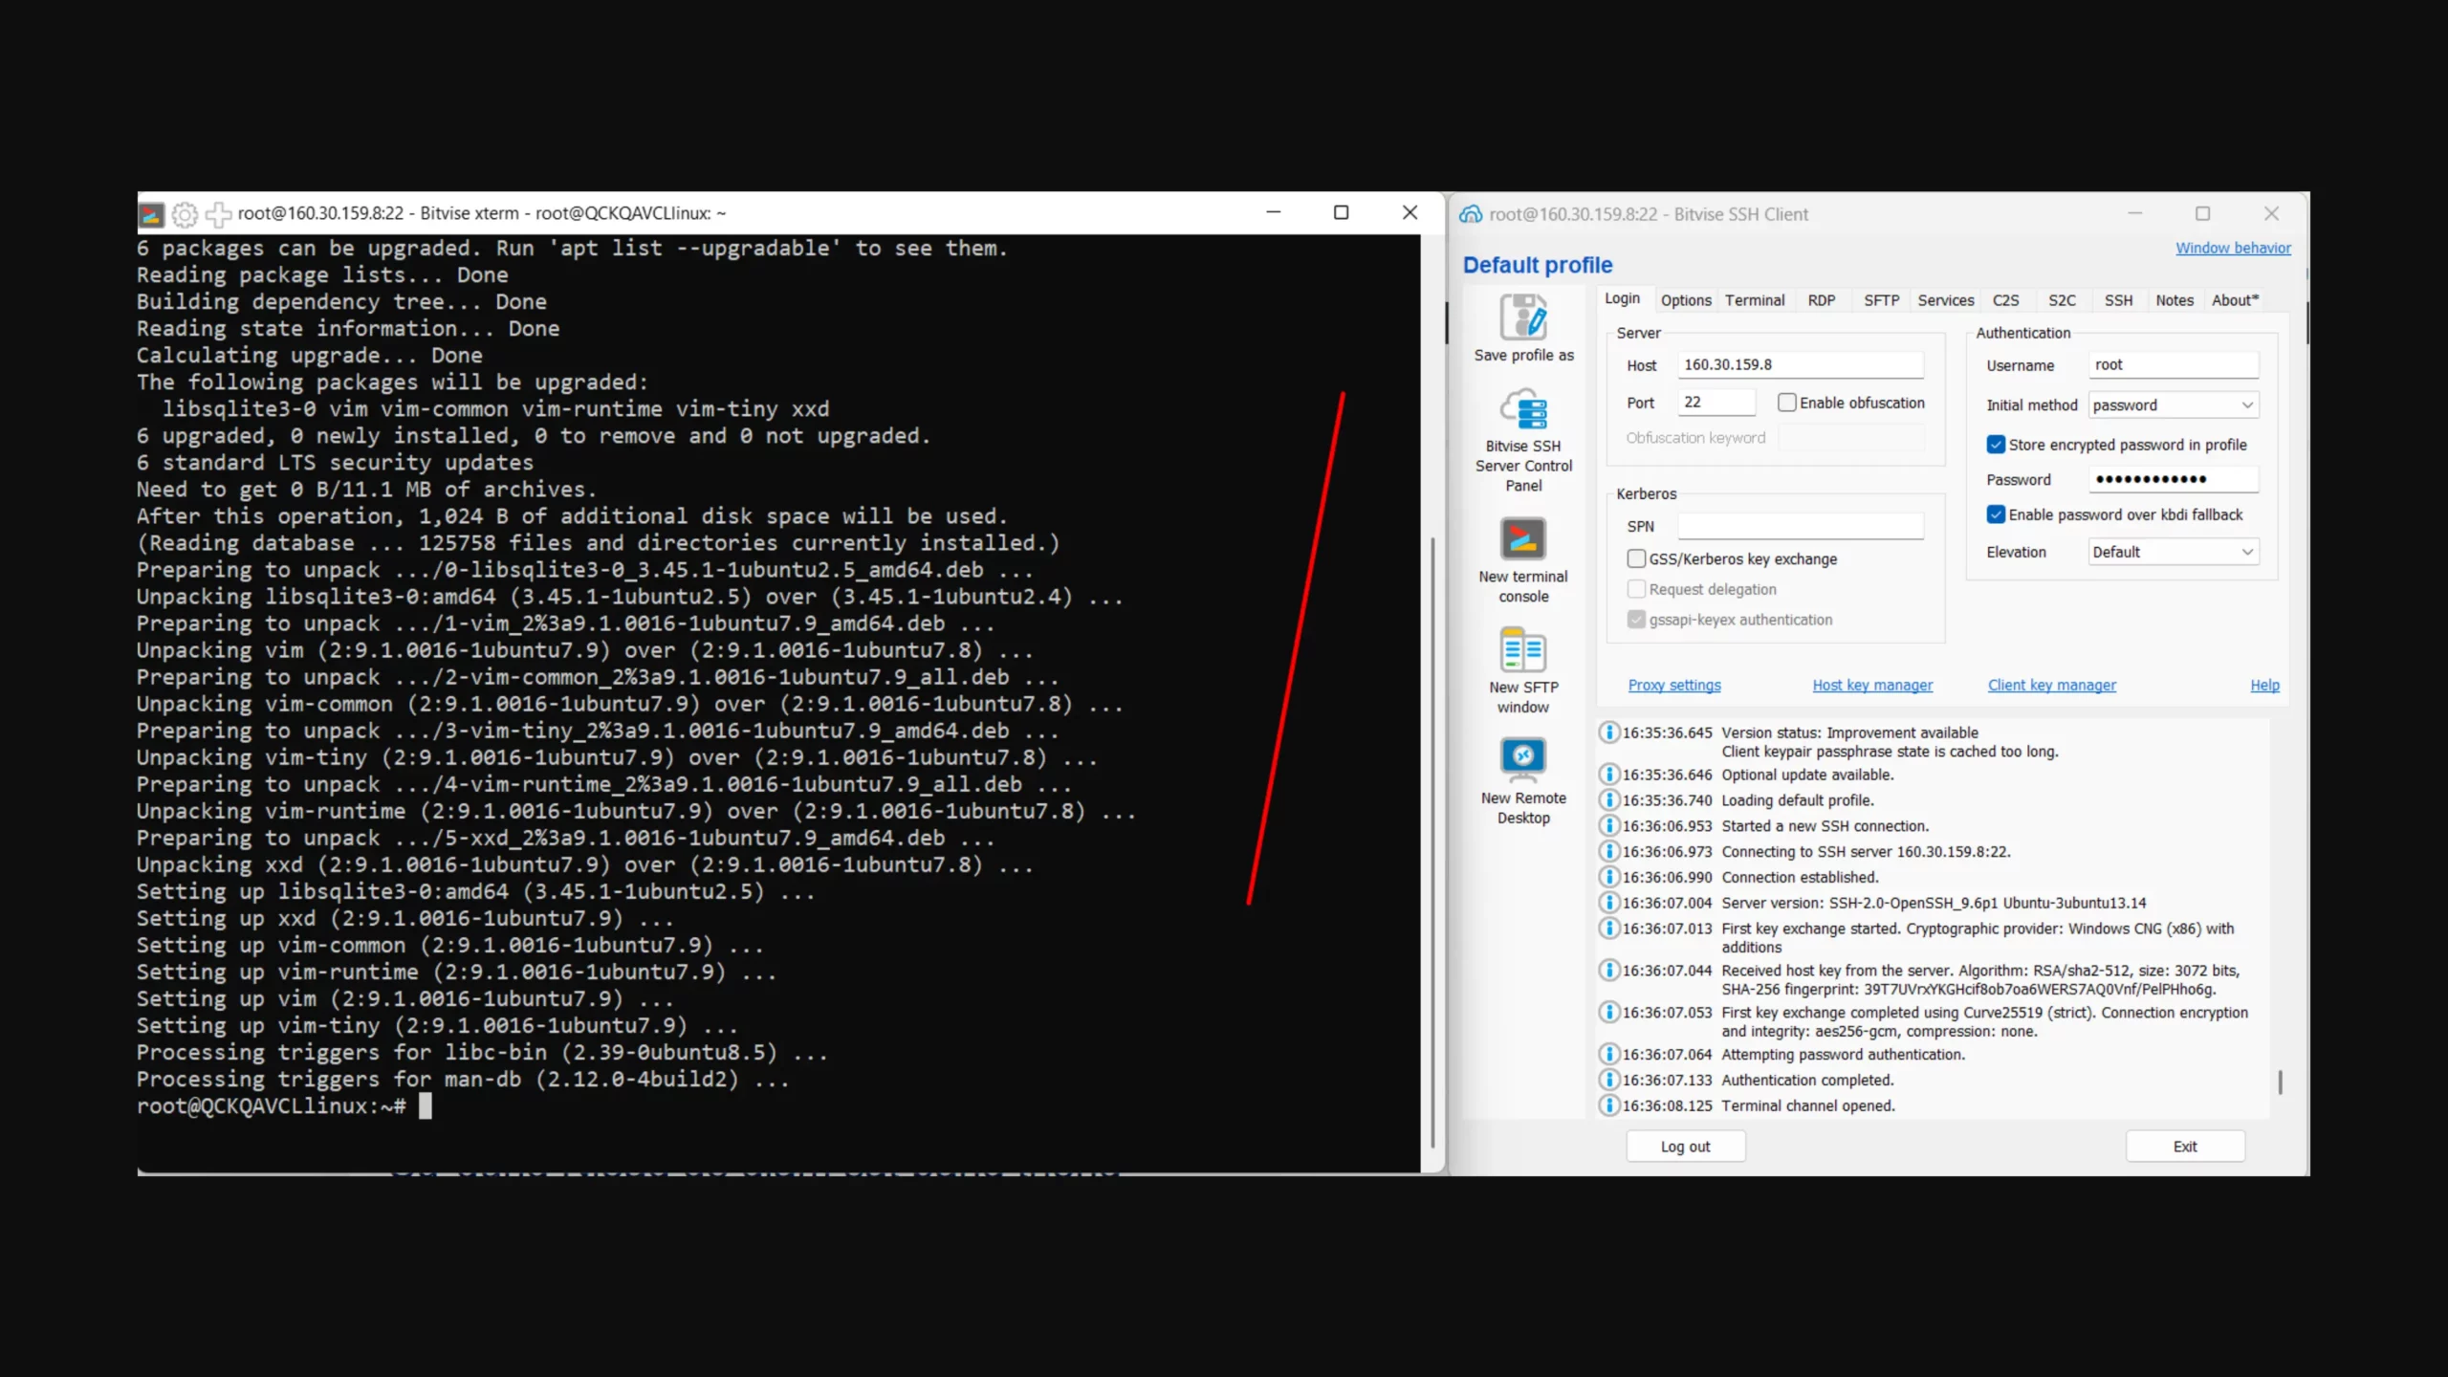Click the xterm terminal vertical scrollbar

pos(1432,841)
